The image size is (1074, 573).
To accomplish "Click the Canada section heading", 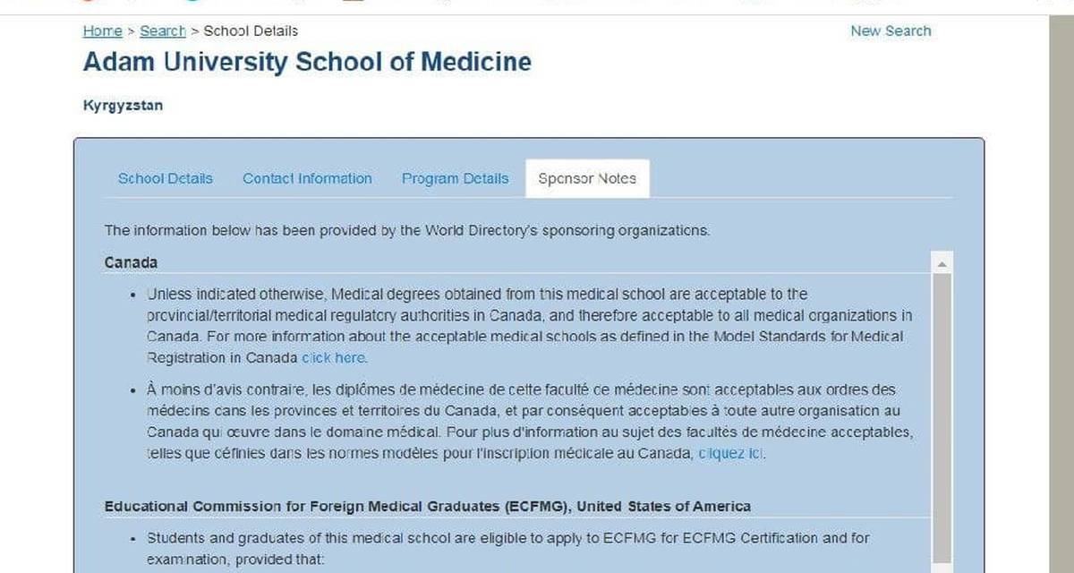I will click(131, 262).
